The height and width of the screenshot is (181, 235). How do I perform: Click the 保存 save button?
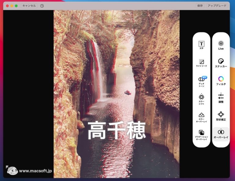(200, 6)
